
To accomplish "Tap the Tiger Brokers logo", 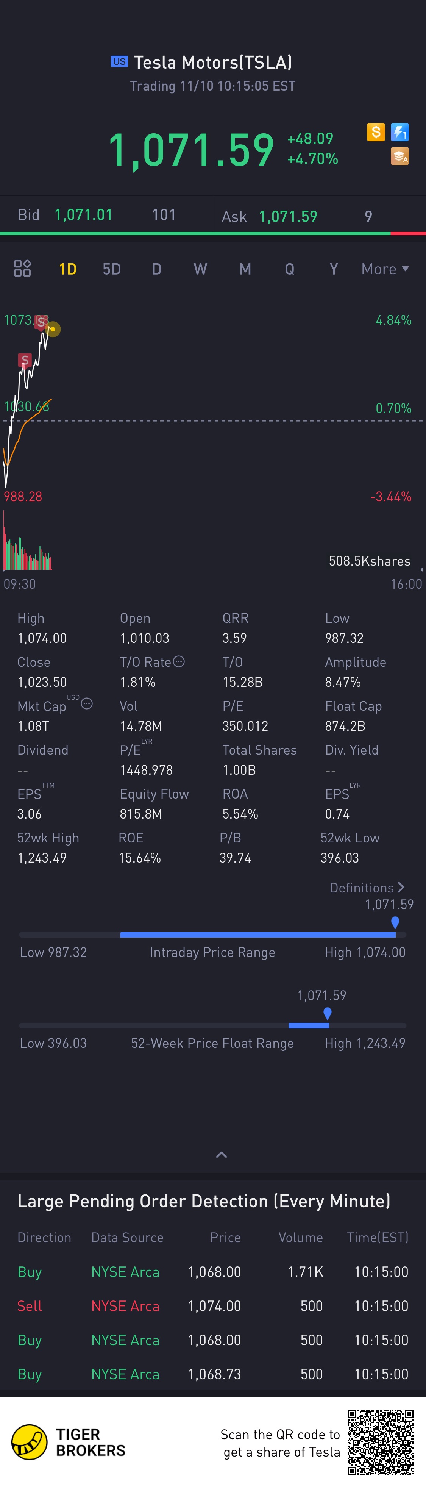I will tap(69, 1443).
